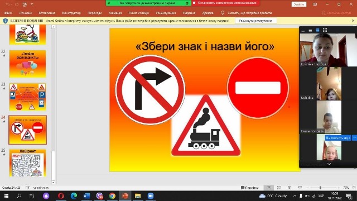Toggle the Notes pane button
This screenshot has width=357, height=201.
[x=249, y=188]
